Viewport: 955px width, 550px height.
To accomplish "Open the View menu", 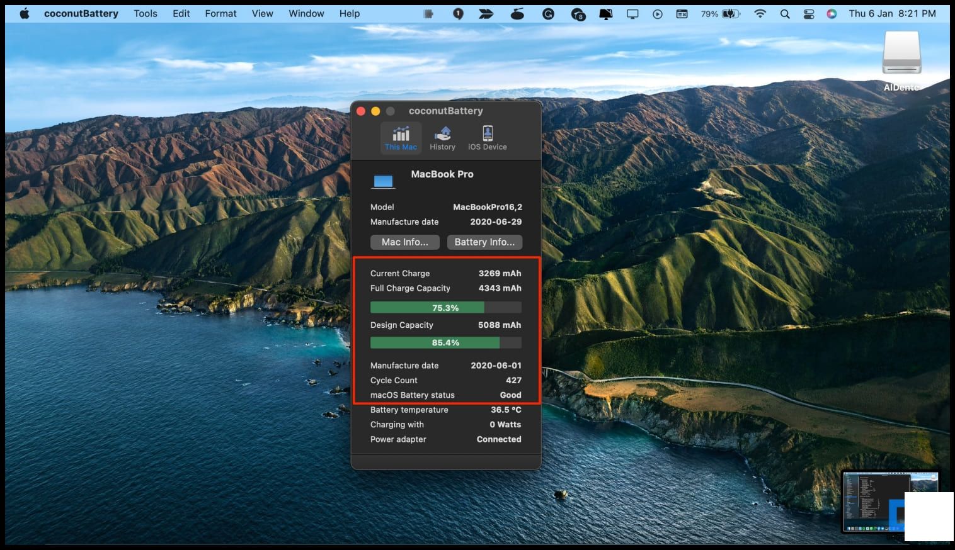I will pos(263,13).
